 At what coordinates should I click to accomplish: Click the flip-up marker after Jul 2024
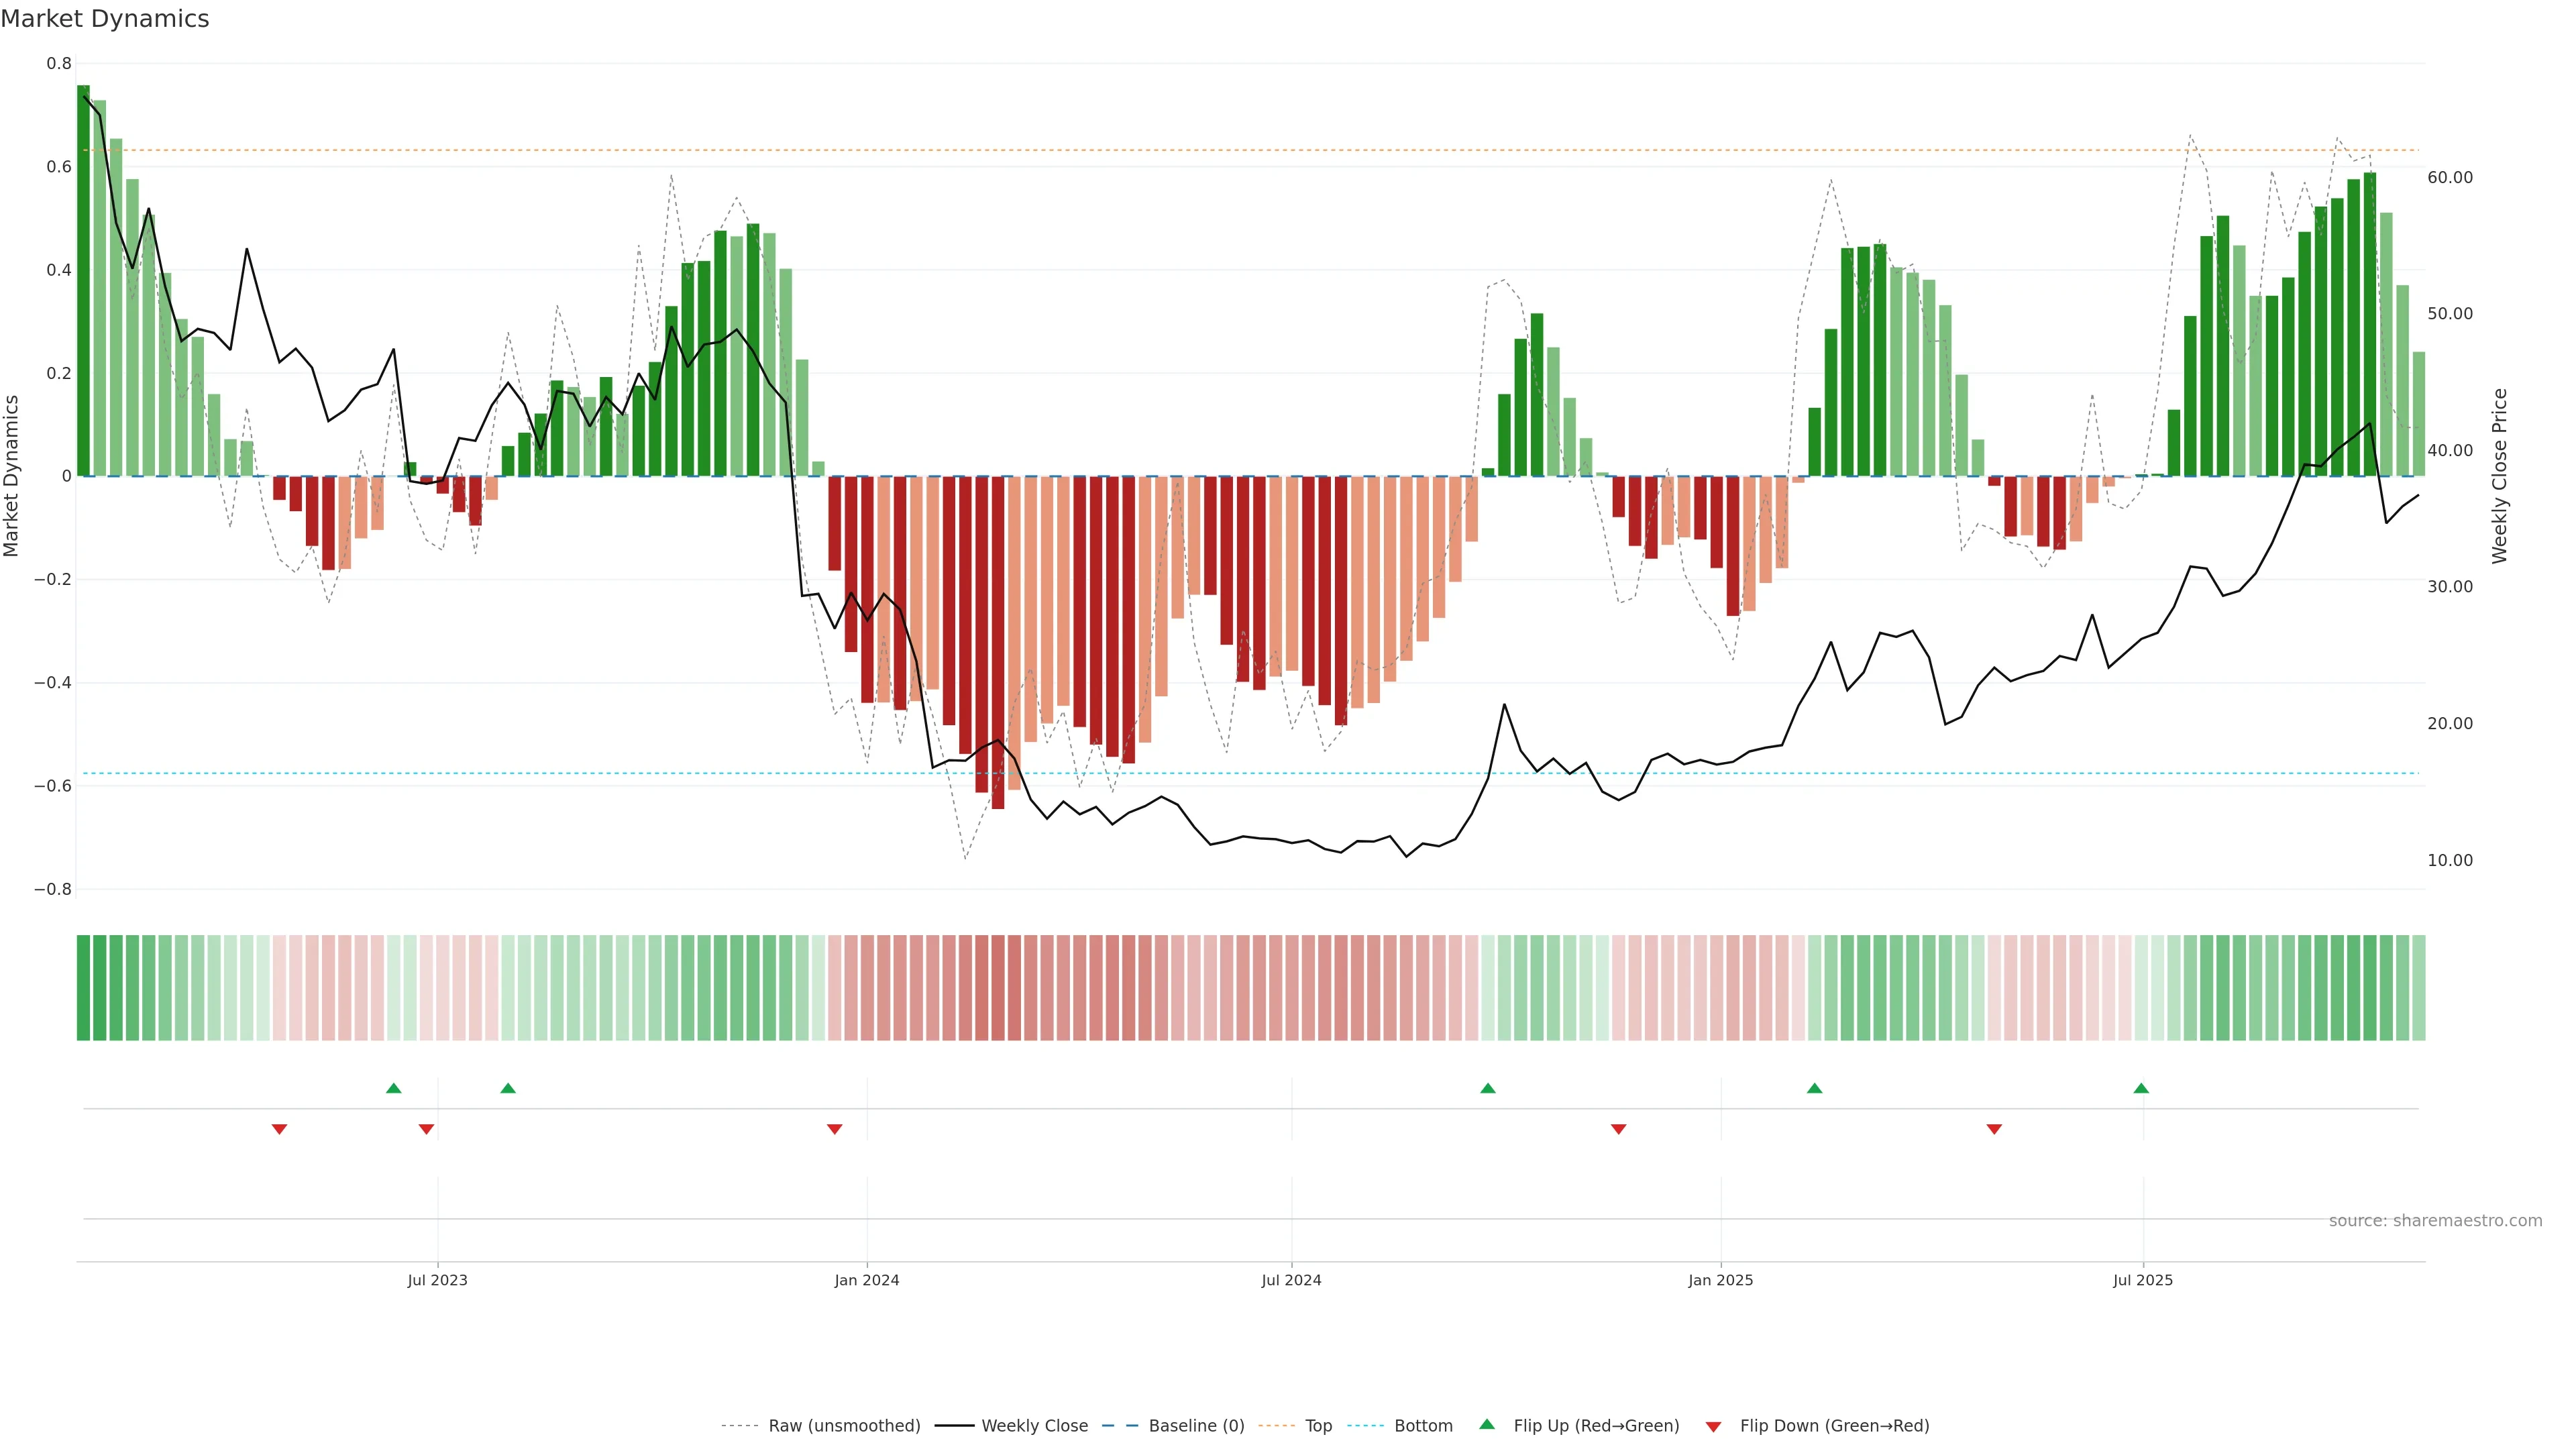[1487, 1088]
